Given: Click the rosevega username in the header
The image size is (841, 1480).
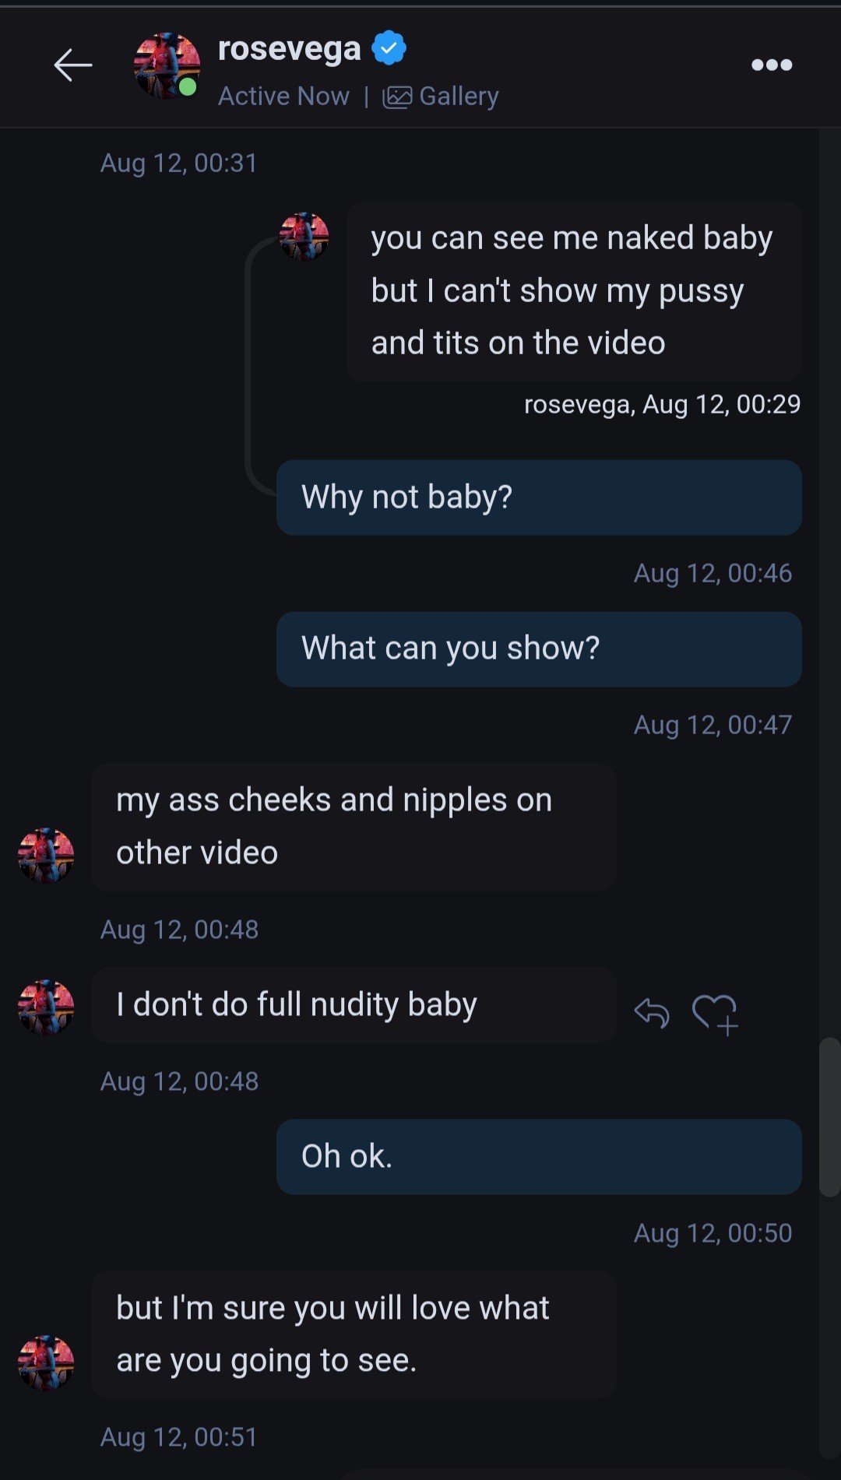Looking at the screenshot, I should click(289, 48).
